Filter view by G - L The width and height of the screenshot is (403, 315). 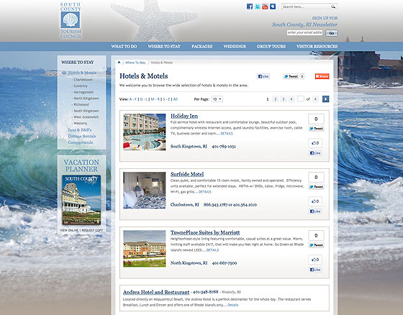tap(144, 99)
